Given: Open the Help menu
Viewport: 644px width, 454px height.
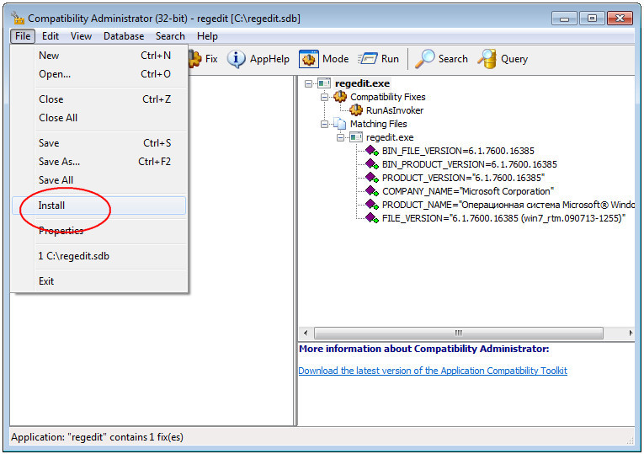Looking at the screenshot, I should tap(207, 36).
